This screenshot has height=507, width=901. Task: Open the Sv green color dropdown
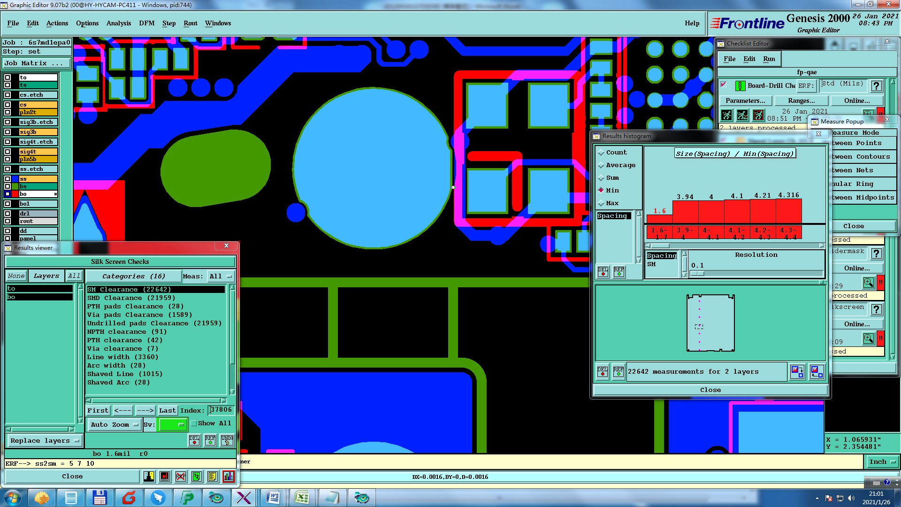[x=173, y=424]
